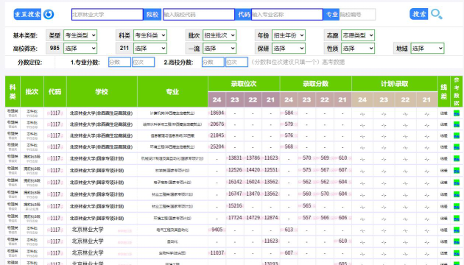Click the 录取位次 column group header
The height and width of the screenshot is (265, 464).
pos(244,84)
